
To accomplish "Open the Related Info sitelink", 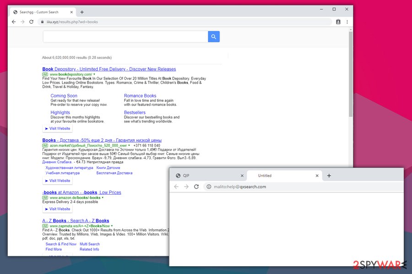I will (x=89, y=249).
